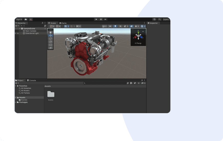Open scene camera settings dropdown
The height and width of the screenshot is (141, 223).
[137, 26]
